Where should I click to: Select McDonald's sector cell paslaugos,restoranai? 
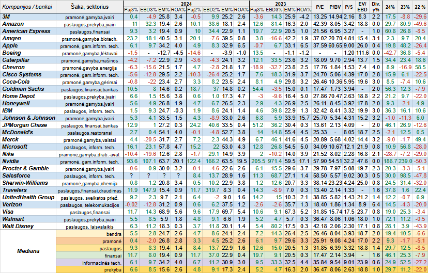pyautogui.click(x=89, y=133)
